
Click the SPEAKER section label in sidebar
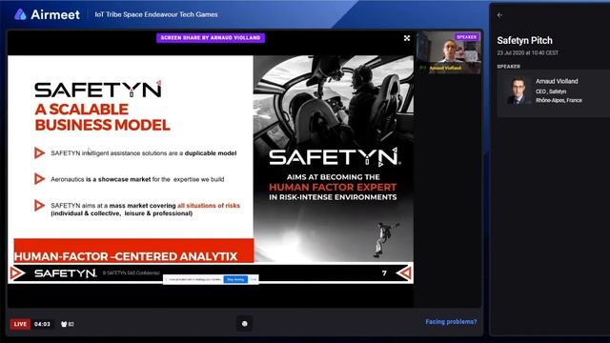click(x=508, y=67)
